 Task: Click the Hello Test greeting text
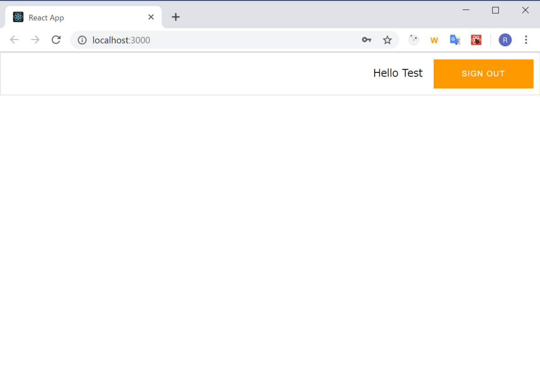point(398,73)
